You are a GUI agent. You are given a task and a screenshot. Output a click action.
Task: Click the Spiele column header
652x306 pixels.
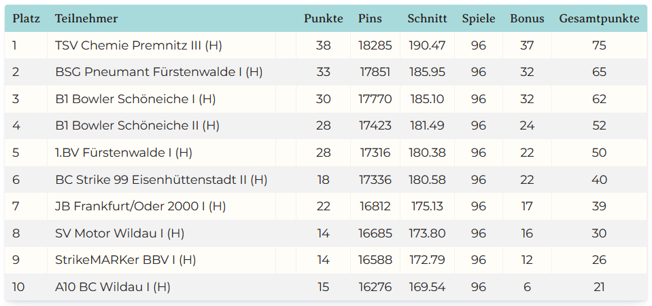pyautogui.click(x=479, y=19)
